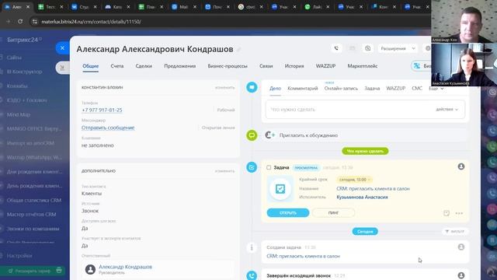Select the Дело timeline tab
This screenshot has height=280, width=497.
pos(275,89)
